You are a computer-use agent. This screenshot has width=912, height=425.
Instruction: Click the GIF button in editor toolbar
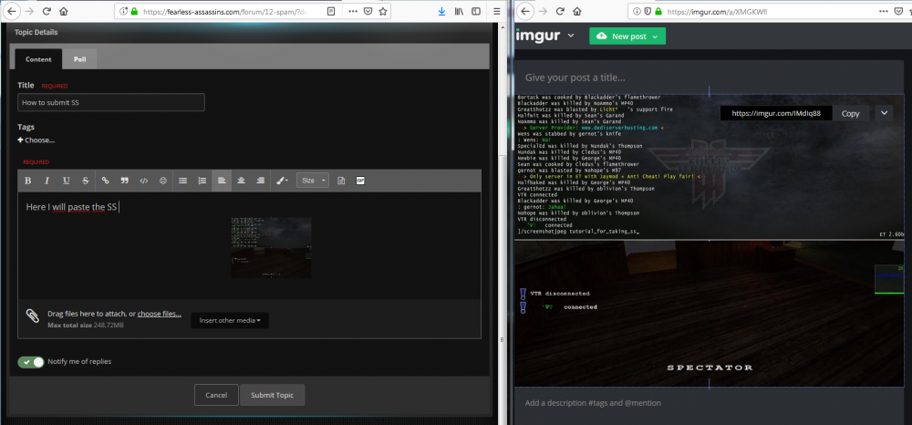pos(360,181)
